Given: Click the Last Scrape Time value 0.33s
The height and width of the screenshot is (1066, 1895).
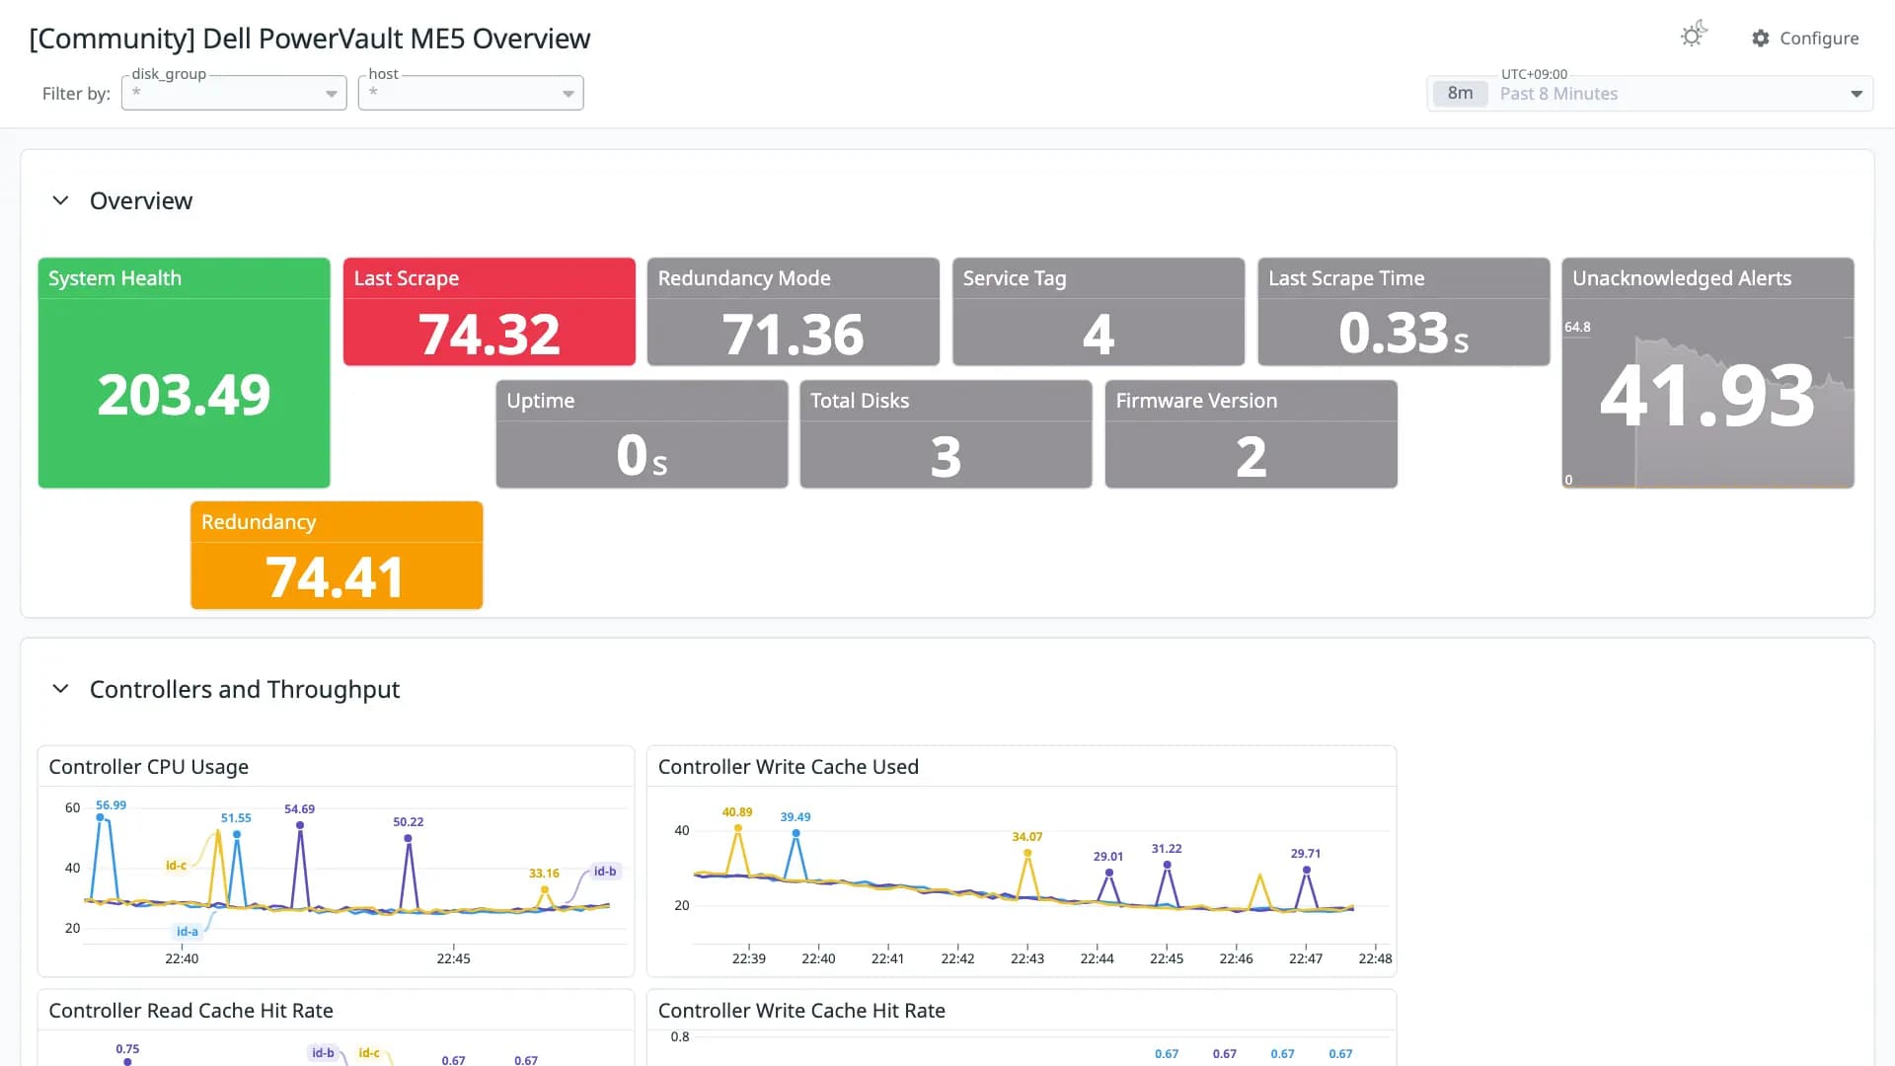Looking at the screenshot, I should 1403,334.
